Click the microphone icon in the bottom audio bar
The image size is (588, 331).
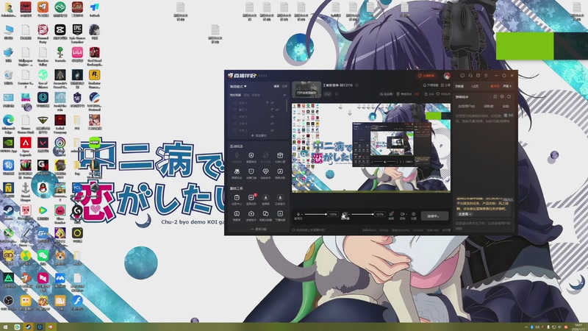click(x=298, y=214)
